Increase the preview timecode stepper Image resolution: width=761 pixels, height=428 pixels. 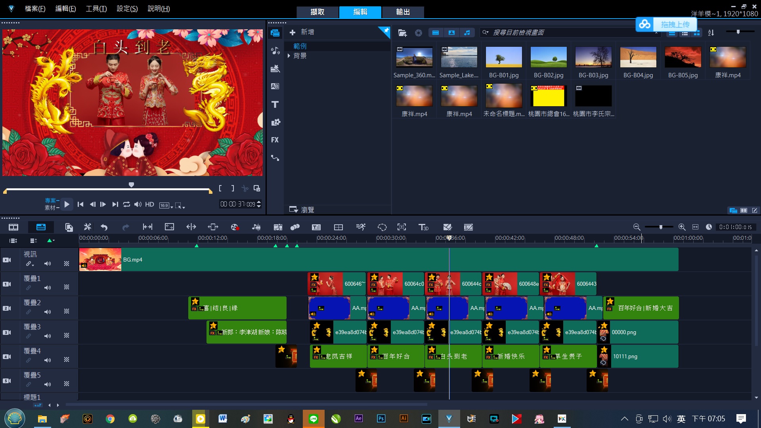(259, 202)
